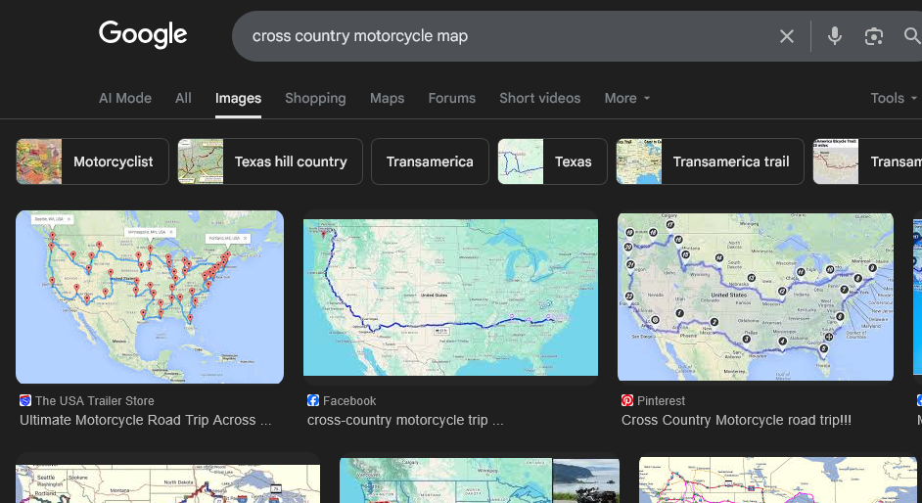This screenshot has width=922, height=503.
Task: Open the Tools dropdown
Action: pyautogui.click(x=894, y=98)
